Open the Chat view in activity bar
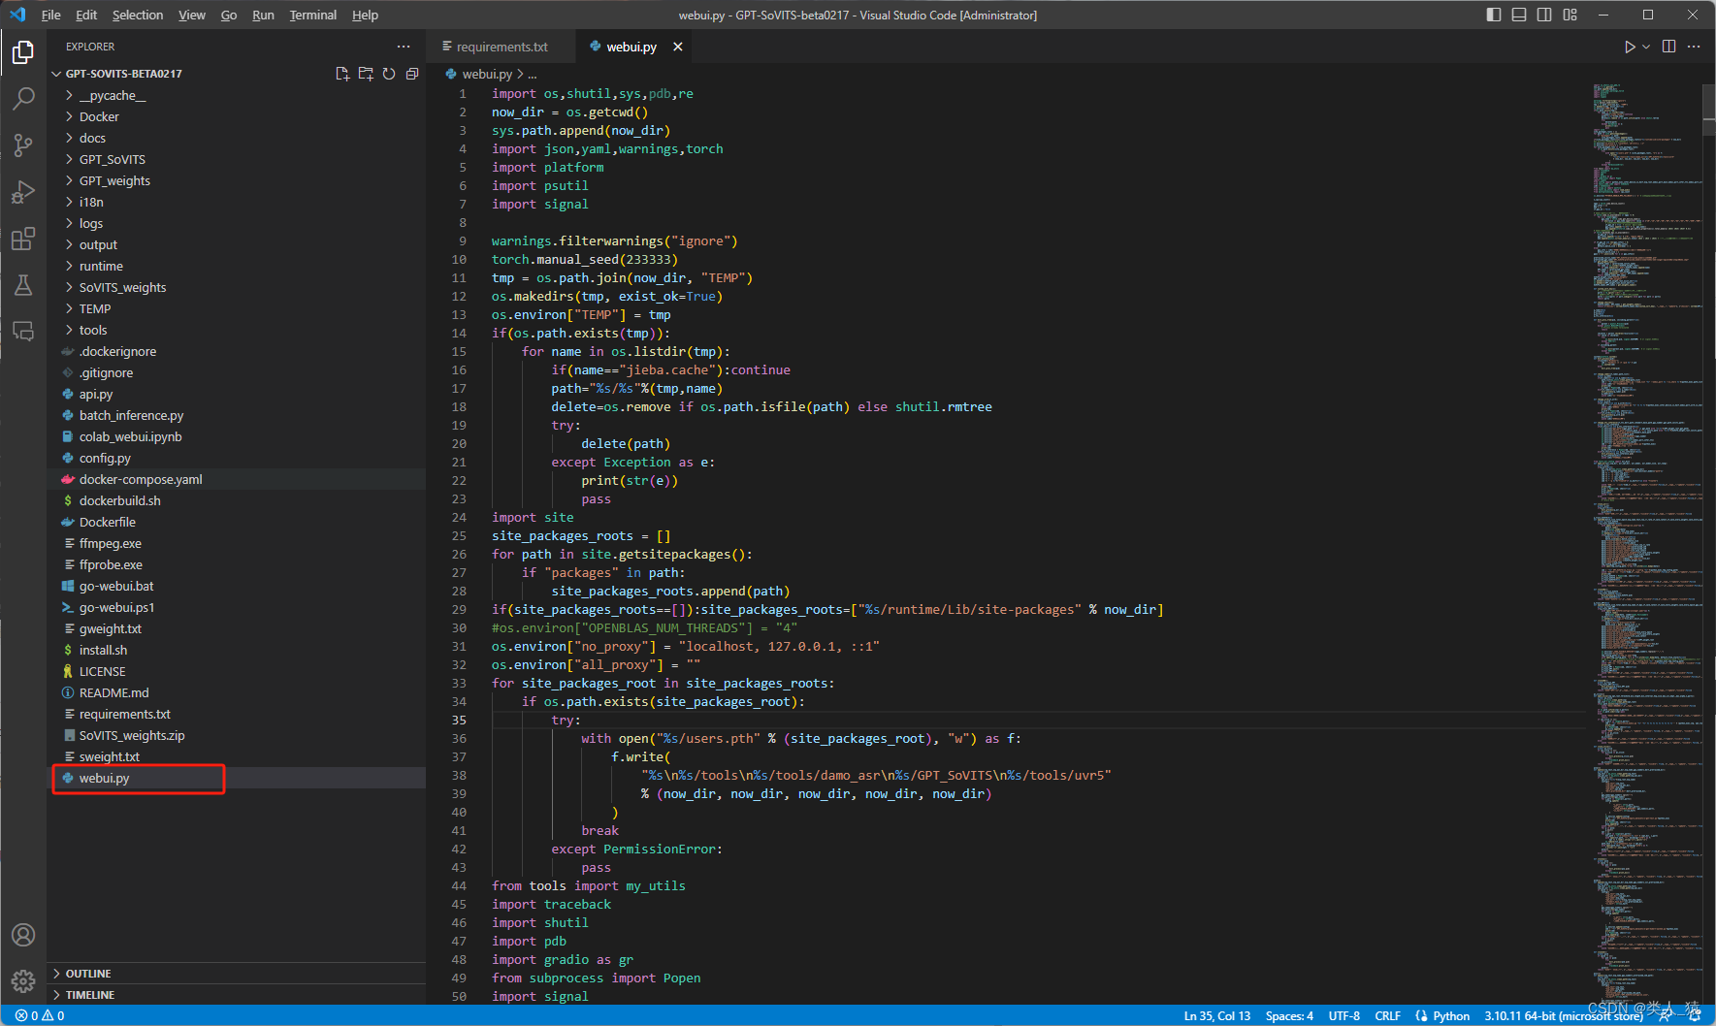The height and width of the screenshot is (1026, 1716). pos(23,331)
